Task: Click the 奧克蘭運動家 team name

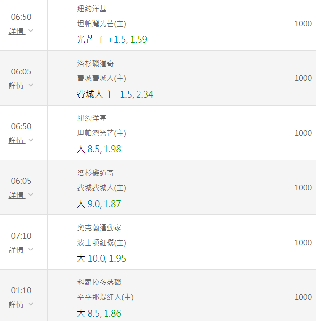Action: click(99, 228)
